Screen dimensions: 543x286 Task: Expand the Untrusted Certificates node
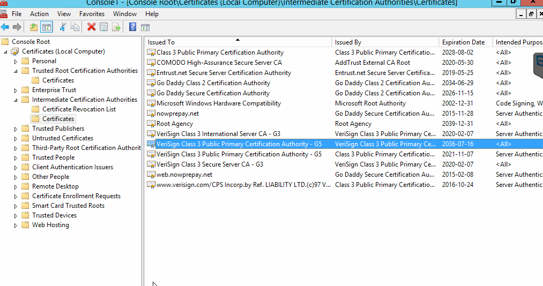tap(16, 139)
